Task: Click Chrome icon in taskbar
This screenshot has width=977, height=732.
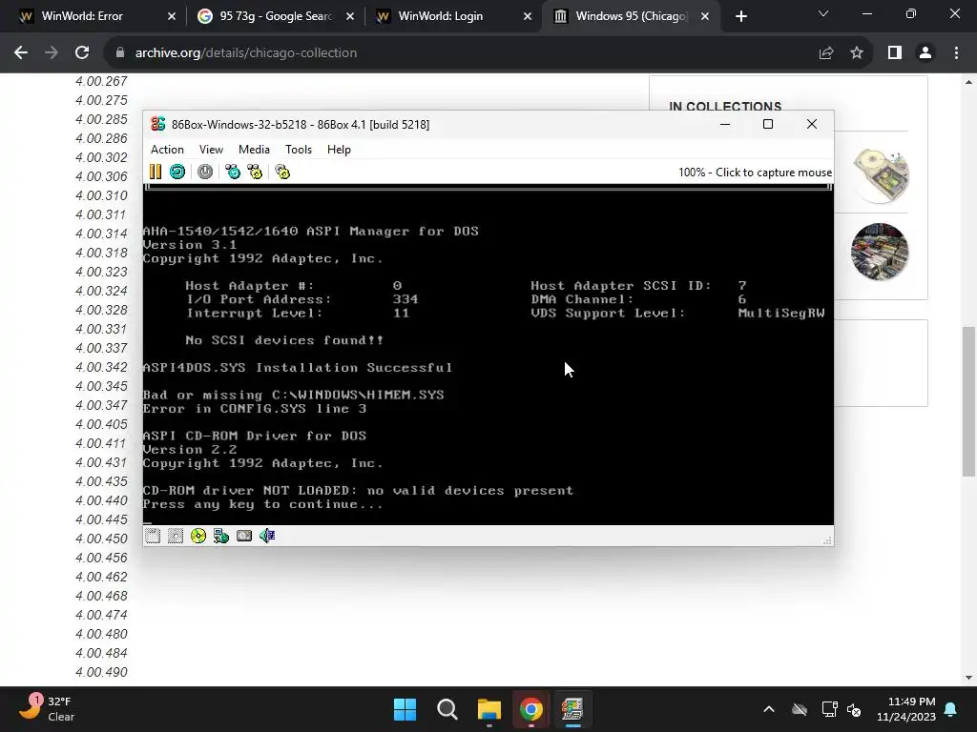Action: [x=530, y=709]
